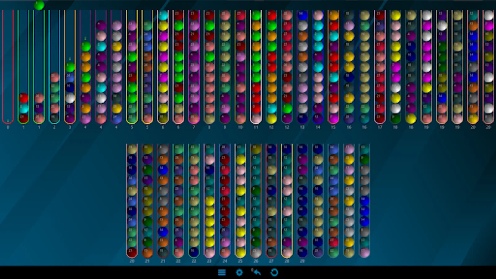
Task: Choose the blue-outlined tube labeled 14
Action: pyautogui.click(x=318, y=67)
